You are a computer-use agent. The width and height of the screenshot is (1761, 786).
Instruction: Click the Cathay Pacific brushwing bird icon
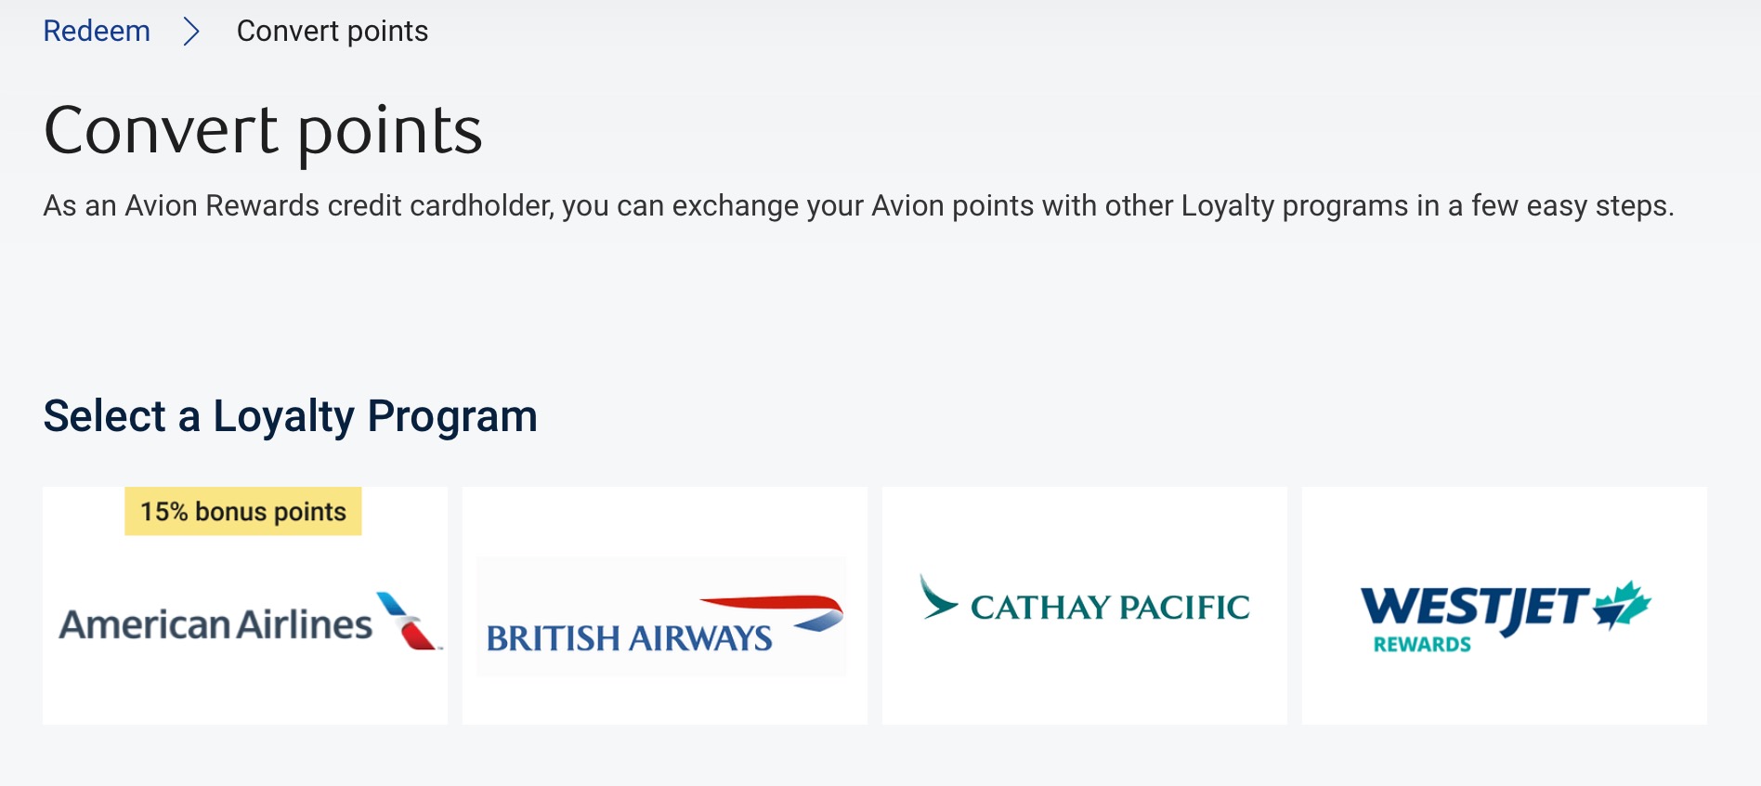point(938,596)
